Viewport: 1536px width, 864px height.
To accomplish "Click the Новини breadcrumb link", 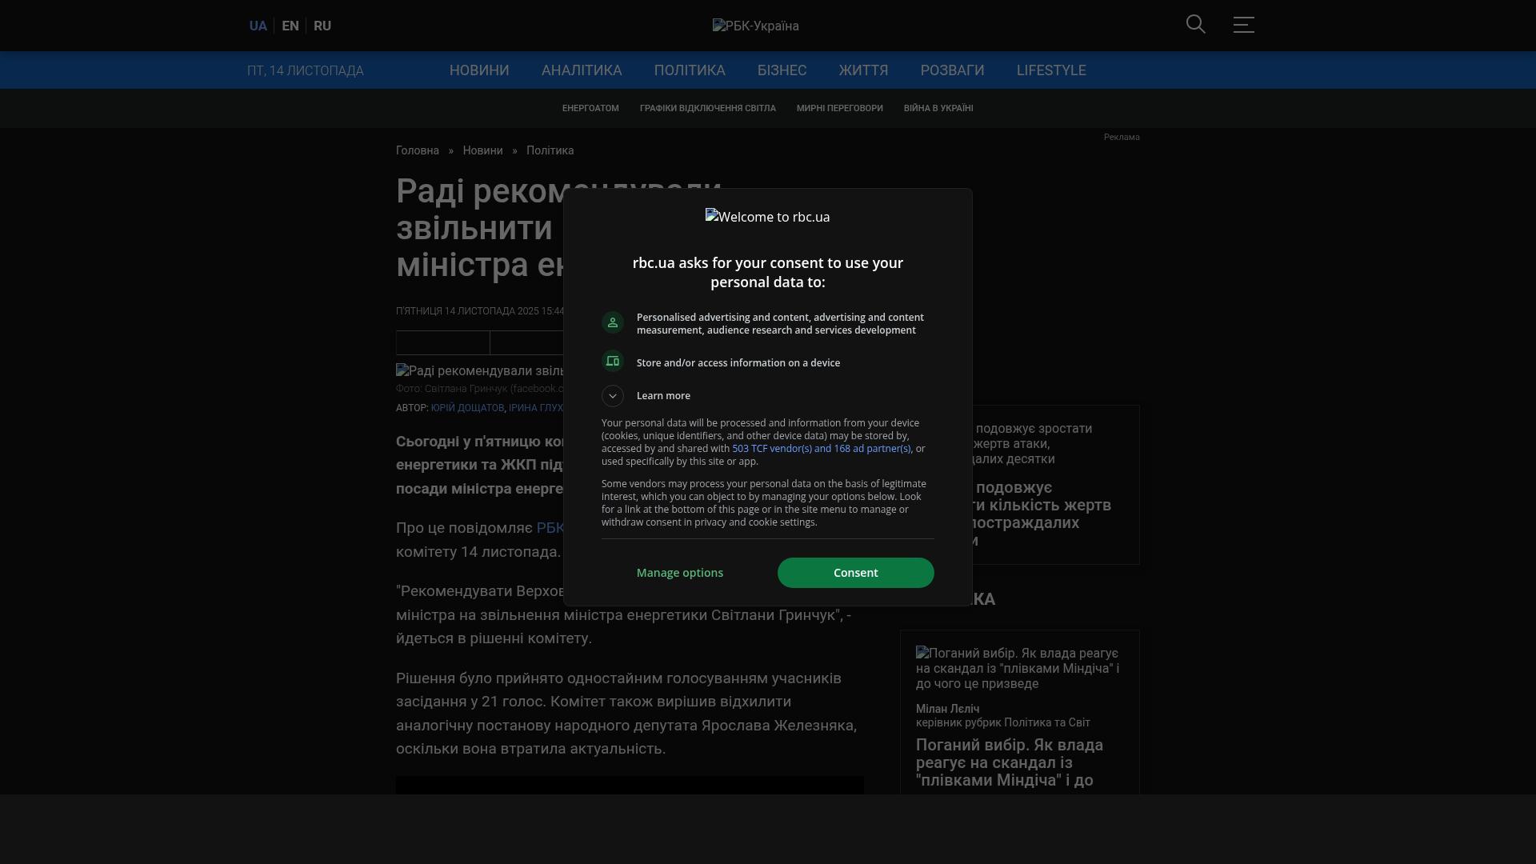I will click(x=482, y=151).
